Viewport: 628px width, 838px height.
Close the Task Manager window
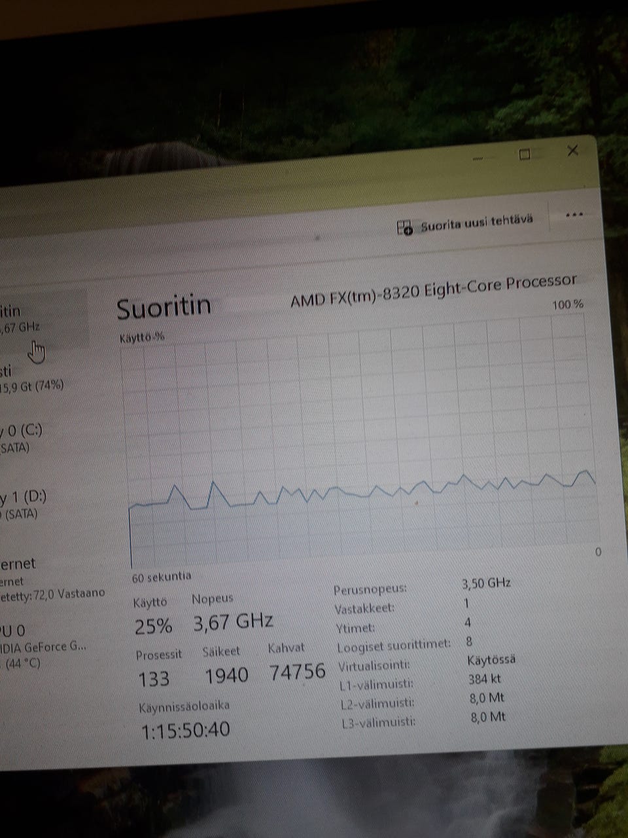pos(572,151)
